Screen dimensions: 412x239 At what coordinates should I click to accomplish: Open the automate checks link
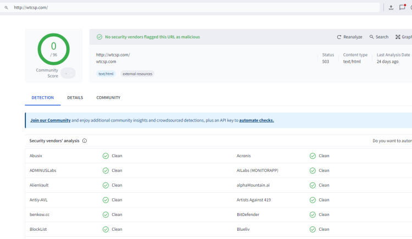[257, 120]
